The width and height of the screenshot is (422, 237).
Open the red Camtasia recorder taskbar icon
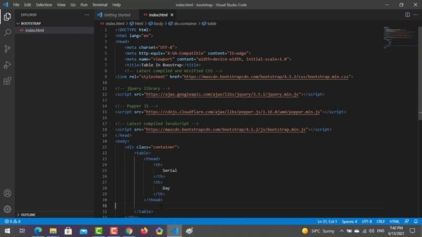pyautogui.click(x=114, y=231)
